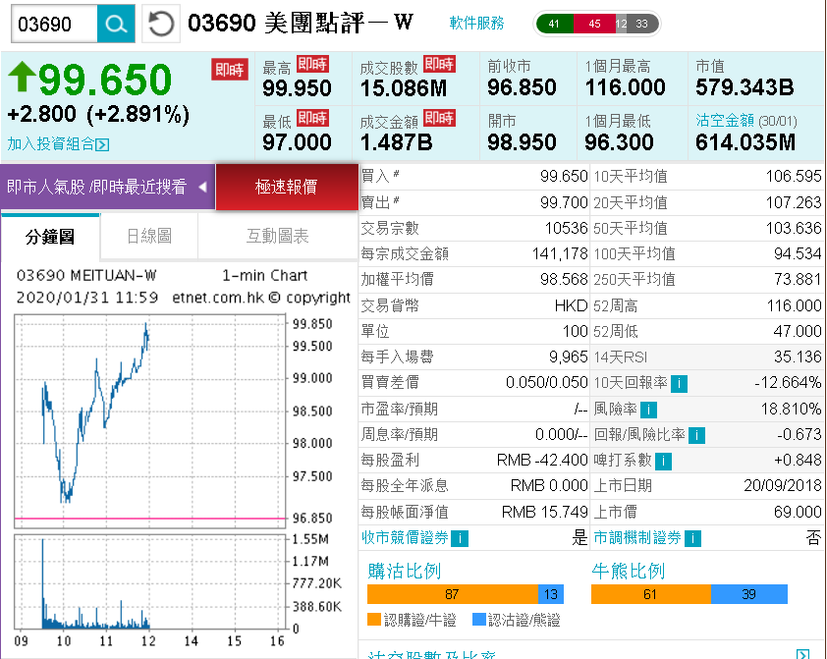Viewport: 827px width, 659px height.
Task: Switch to the 互動圖表 tab
Action: point(277,236)
